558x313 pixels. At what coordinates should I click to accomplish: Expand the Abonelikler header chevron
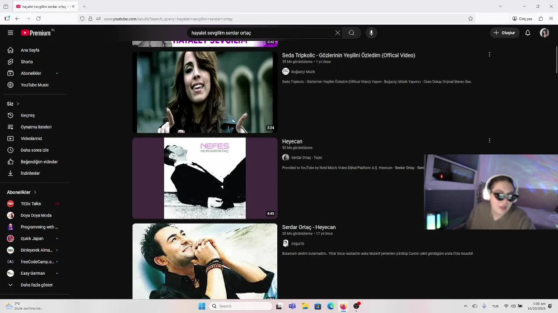[35, 192]
